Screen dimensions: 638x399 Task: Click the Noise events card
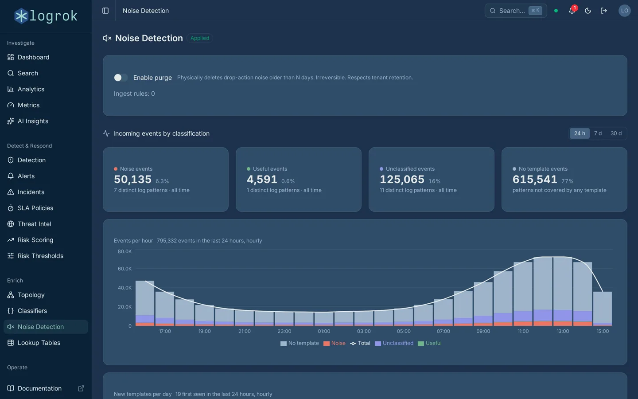(166, 180)
